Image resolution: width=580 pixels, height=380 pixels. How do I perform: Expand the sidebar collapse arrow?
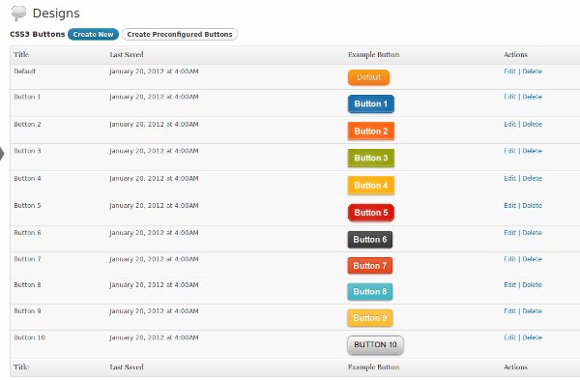coord(2,154)
